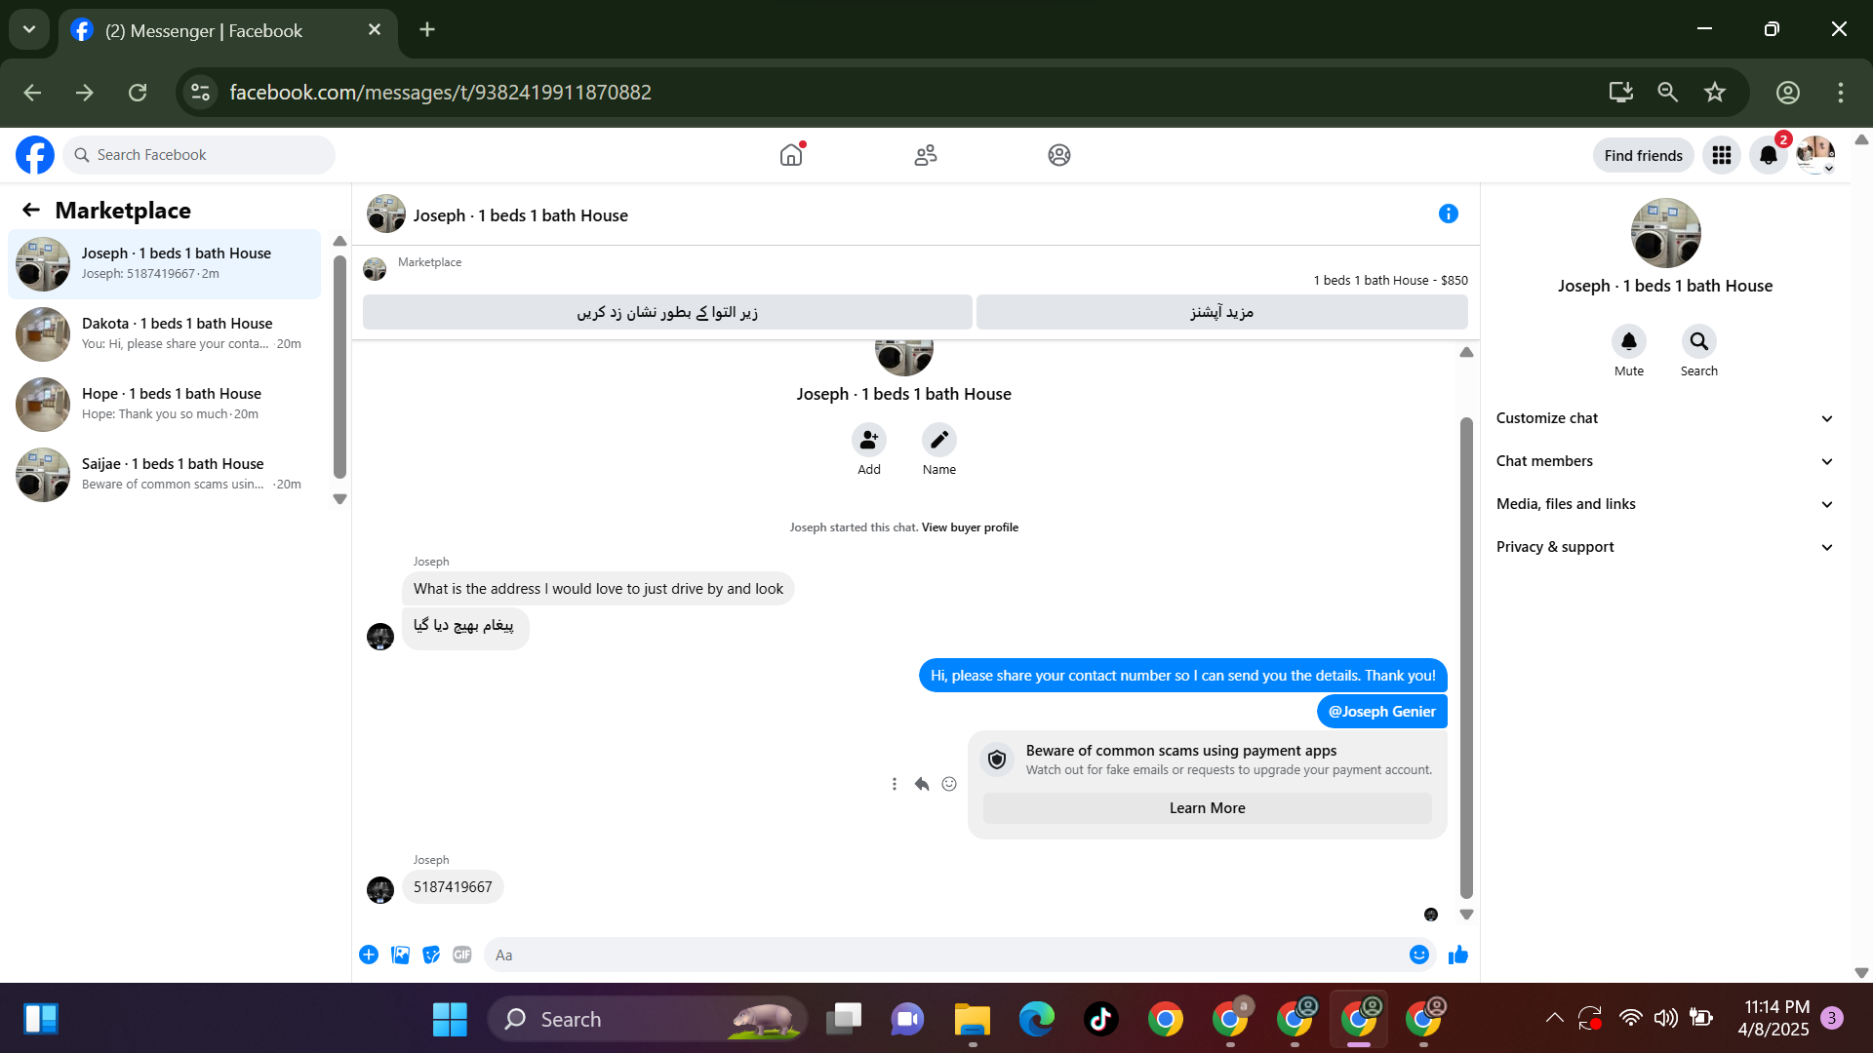The width and height of the screenshot is (1873, 1053).
Task: Click the Mute bell icon
Action: pyautogui.click(x=1628, y=341)
